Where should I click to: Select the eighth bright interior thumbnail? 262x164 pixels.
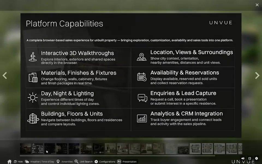[110, 149]
